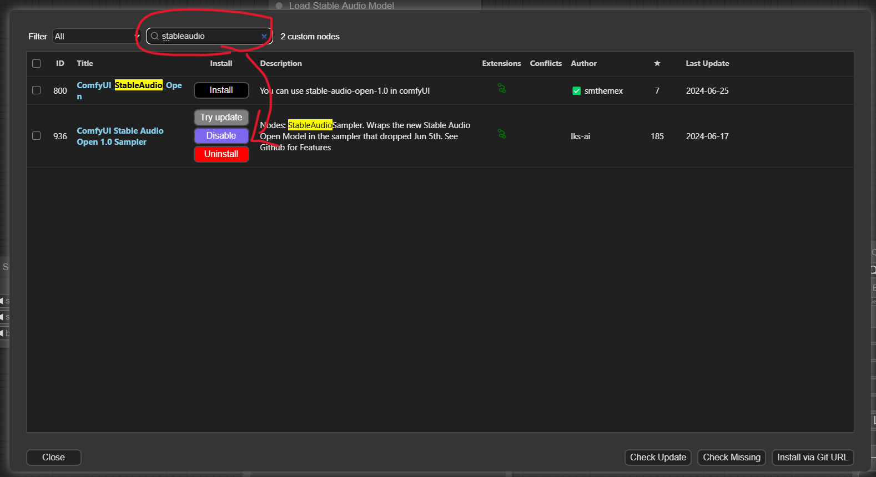Open the ComfyUI_StableAudio_Open title link
The width and height of the screenshot is (876, 477).
coord(129,90)
